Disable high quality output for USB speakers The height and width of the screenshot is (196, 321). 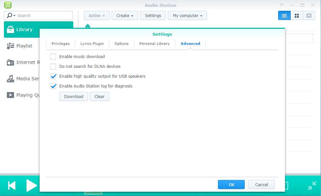click(x=53, y=76)
